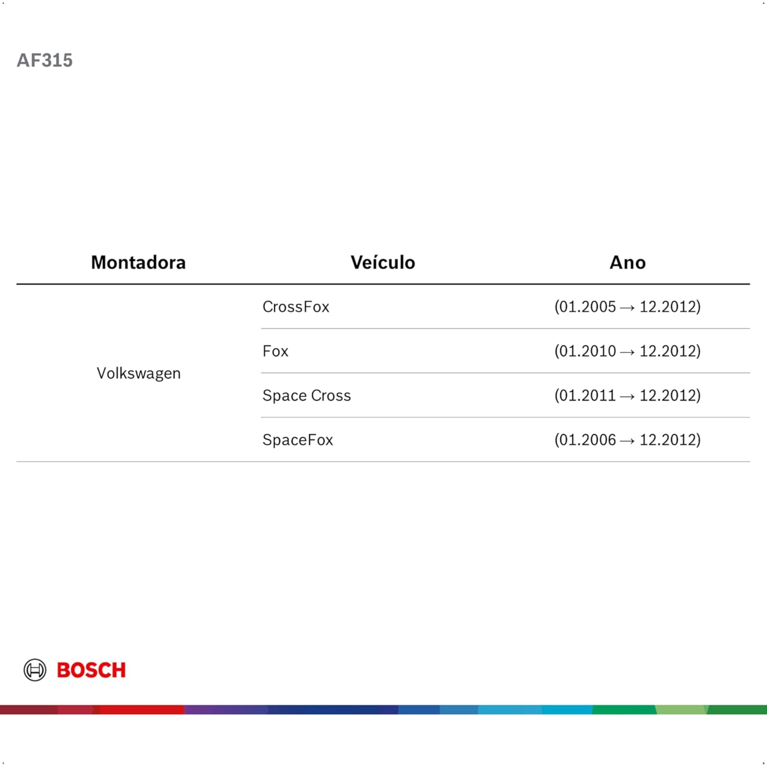The width and height of the screenshot is (767, 767).
Task: Click the 01.2005 to 12.2012 year range
Action: click(628, 306)
